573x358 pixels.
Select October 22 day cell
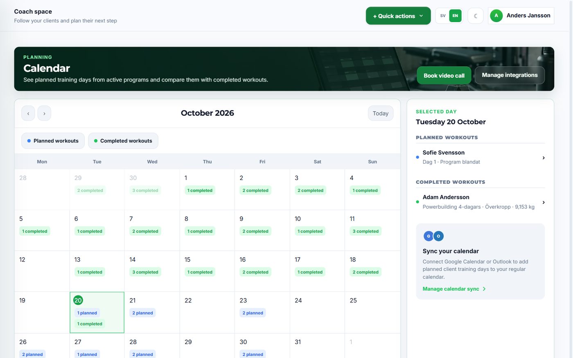tap(207, 312)
